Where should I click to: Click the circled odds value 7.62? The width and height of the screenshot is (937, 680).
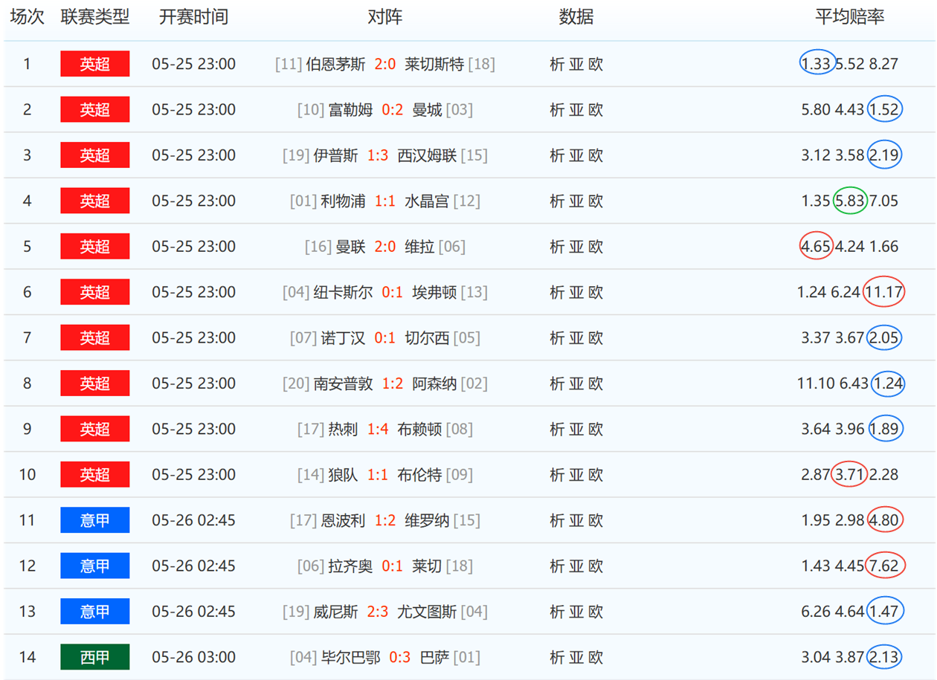[x=885, y=566]
